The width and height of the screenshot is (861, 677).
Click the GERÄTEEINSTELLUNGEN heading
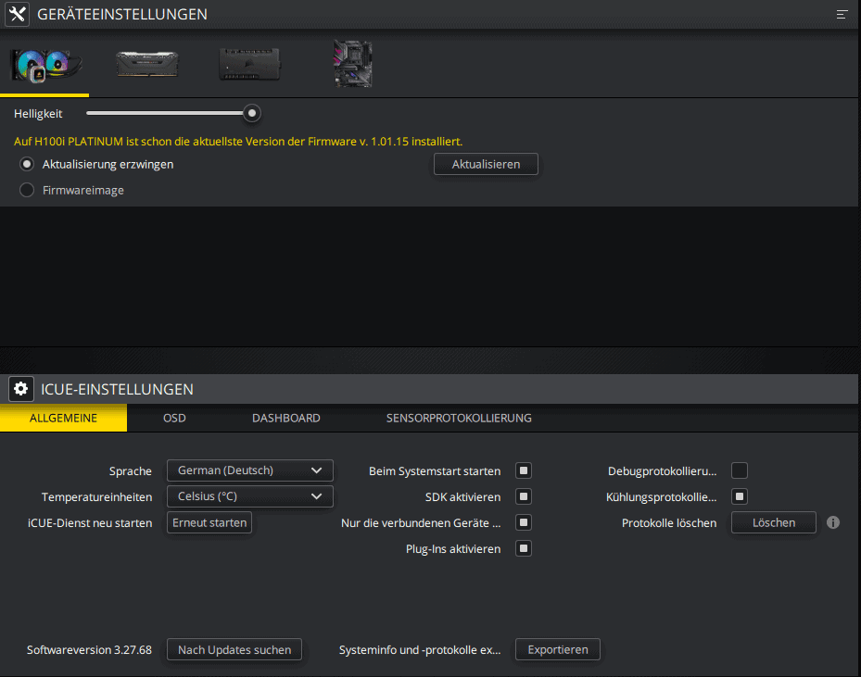pyautogui.click(x=122, y=14)
